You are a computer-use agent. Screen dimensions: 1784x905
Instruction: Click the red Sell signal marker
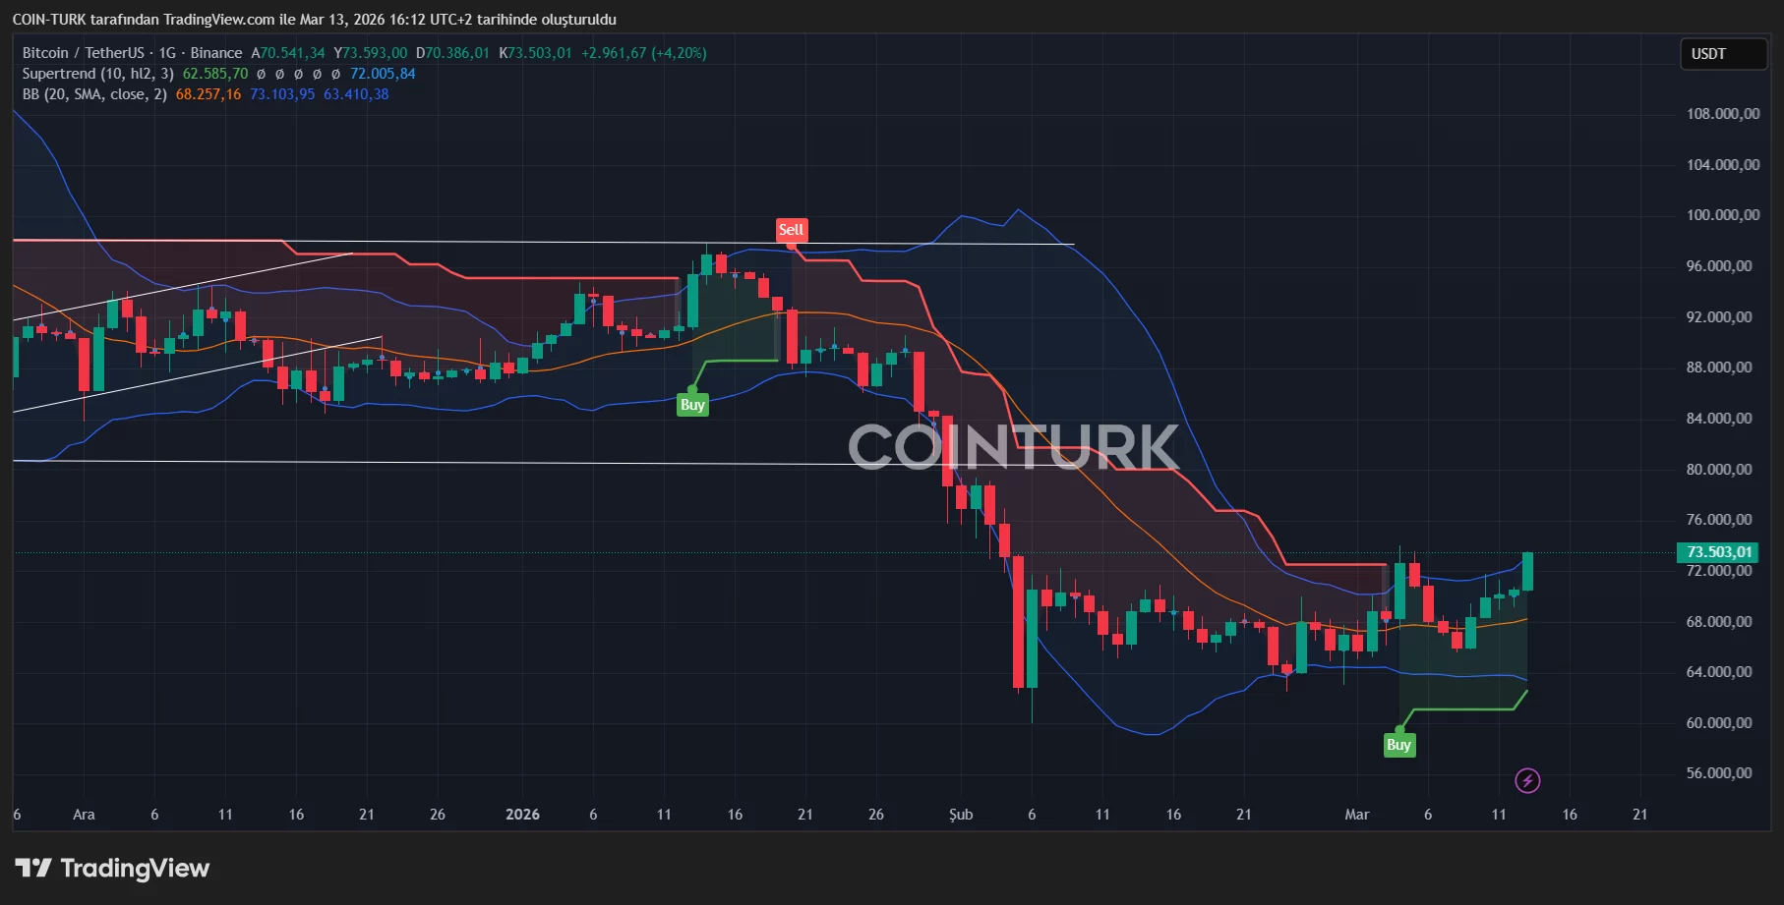[x=791, y=230]
